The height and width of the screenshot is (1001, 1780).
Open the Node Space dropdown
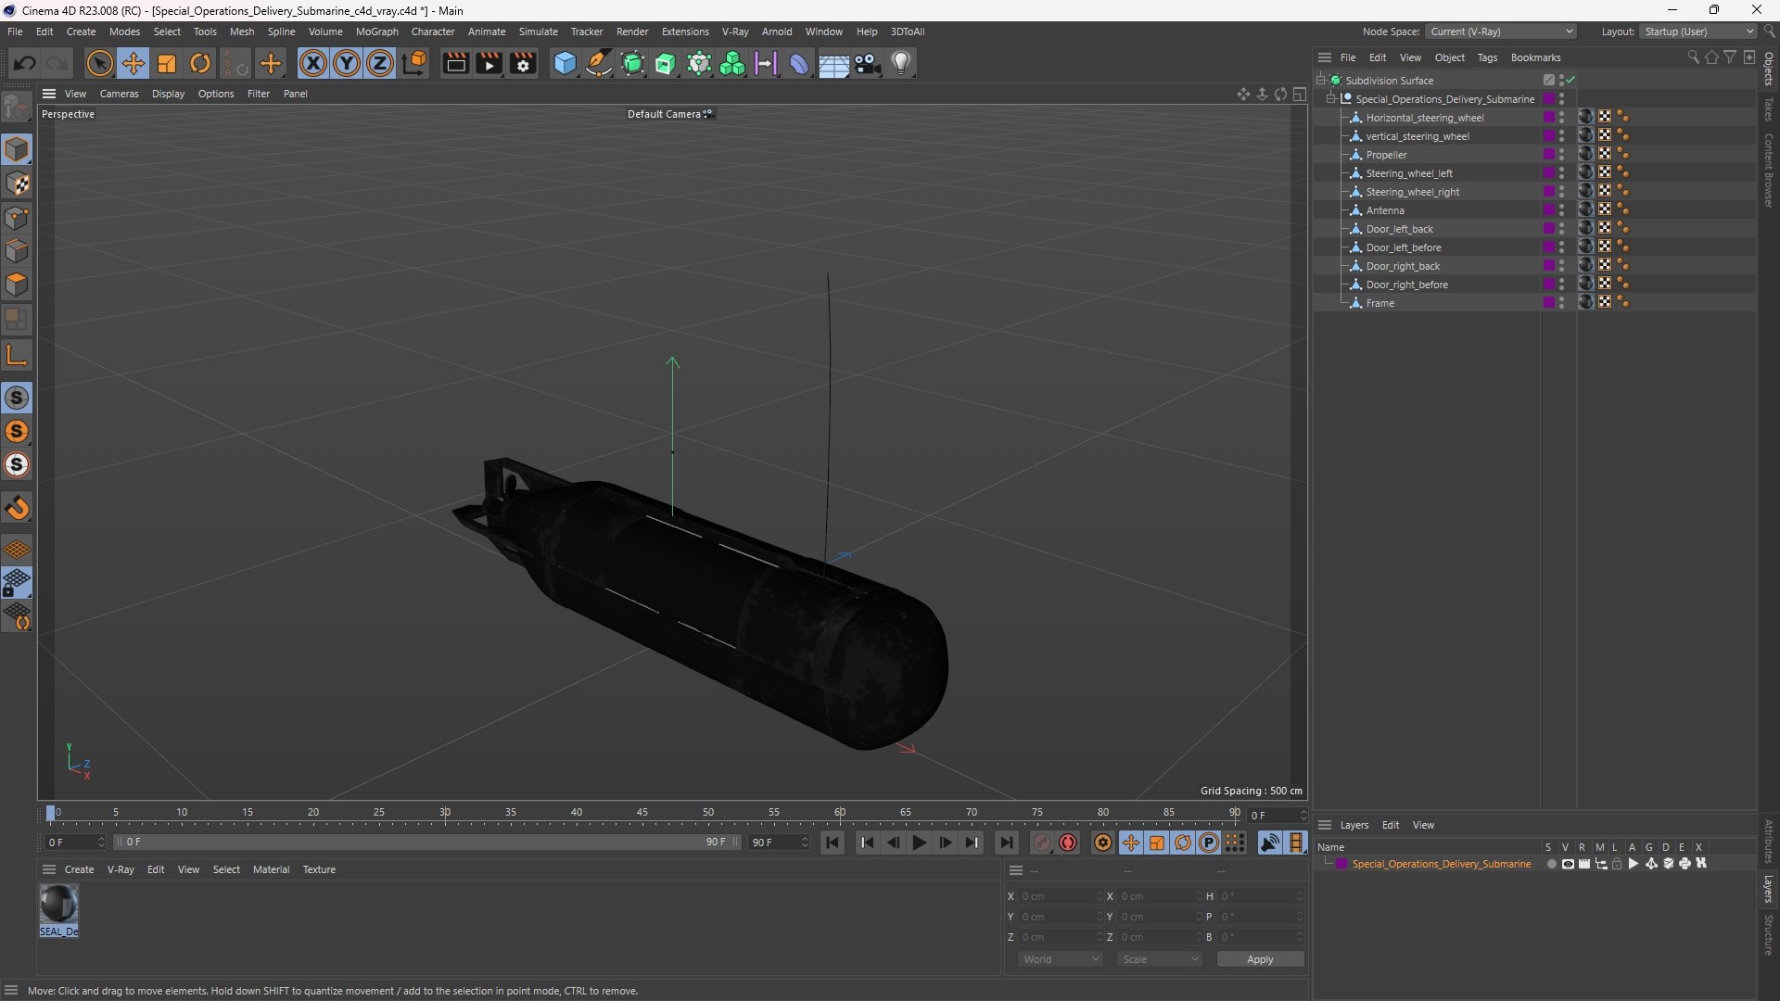click(1500, 32)
